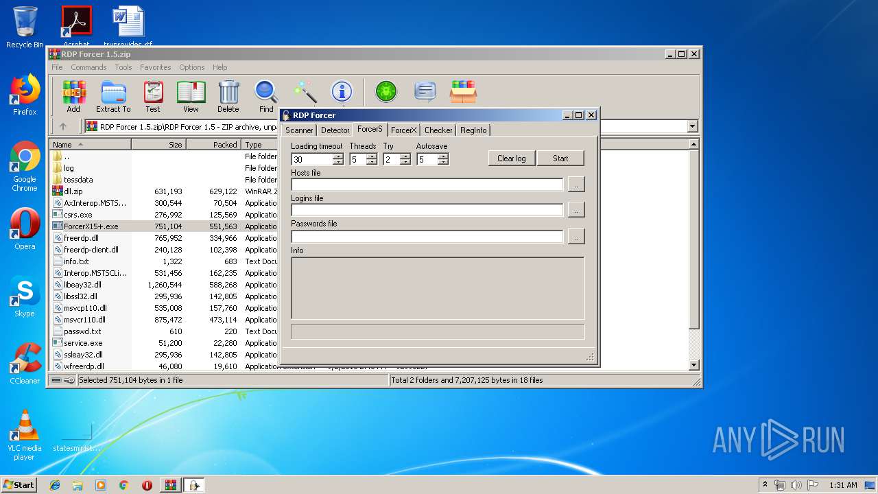Click the Logins file input field

(x=427, y=209)
